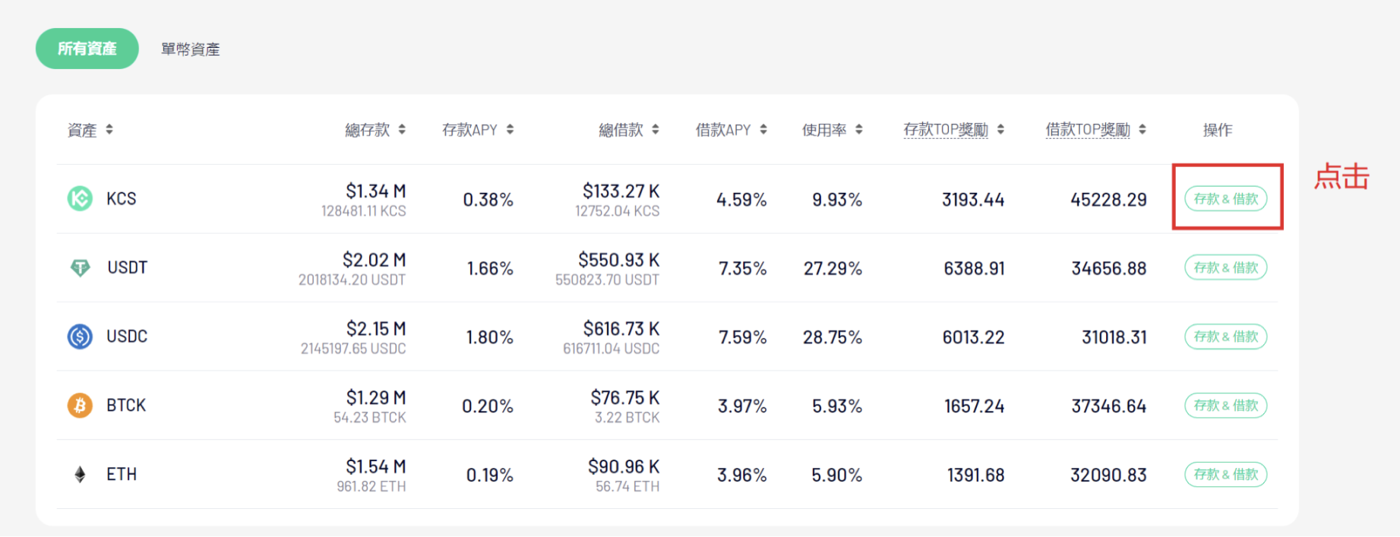Click the USDT asset name
Image resolution: width=1400 pixels, height=537 pixels.
127,267
